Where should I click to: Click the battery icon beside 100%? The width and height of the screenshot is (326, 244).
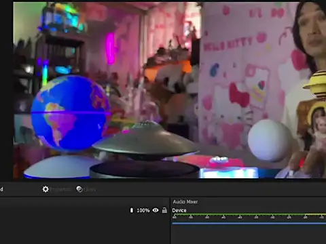[132, 210]
